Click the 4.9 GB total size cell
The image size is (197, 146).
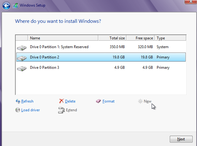tap(119, 68)
